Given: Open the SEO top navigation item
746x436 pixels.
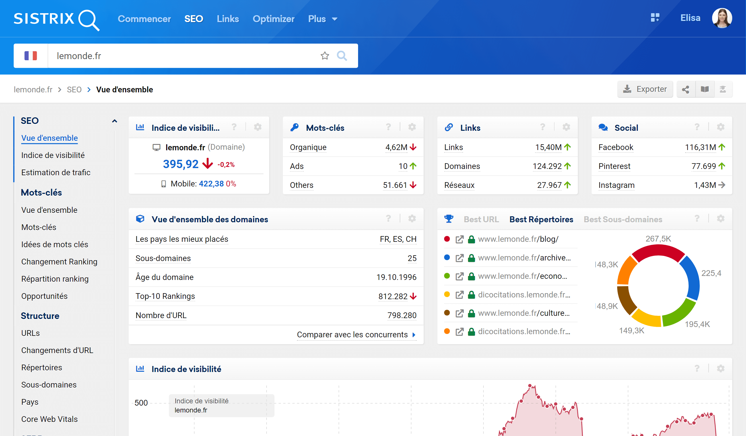Looking at the screenshot, I should (x=194, y=19).
